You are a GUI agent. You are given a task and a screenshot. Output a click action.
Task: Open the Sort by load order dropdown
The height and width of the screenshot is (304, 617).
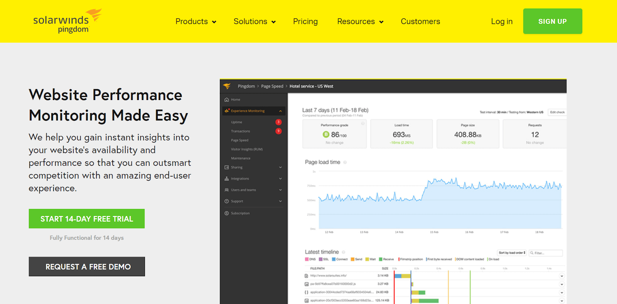click(x=512, y=253)
